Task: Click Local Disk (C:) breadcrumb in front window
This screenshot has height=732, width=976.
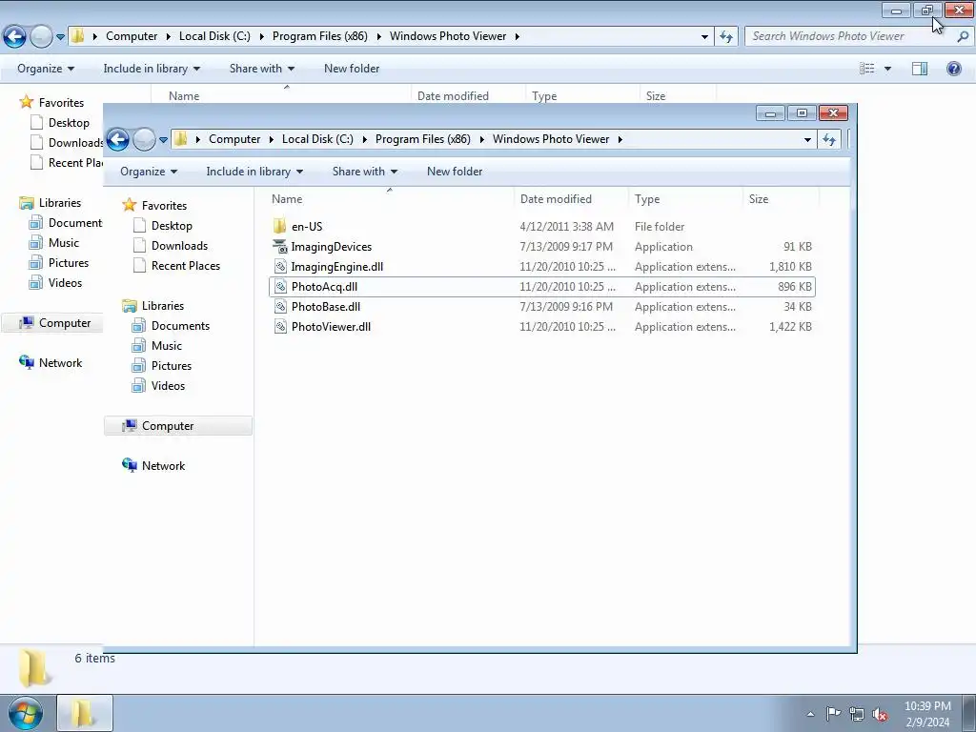Action: click(317, 139)
